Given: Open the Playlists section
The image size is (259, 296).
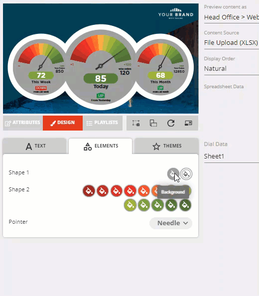Looking at the screenshot, I should click(103, 123).
